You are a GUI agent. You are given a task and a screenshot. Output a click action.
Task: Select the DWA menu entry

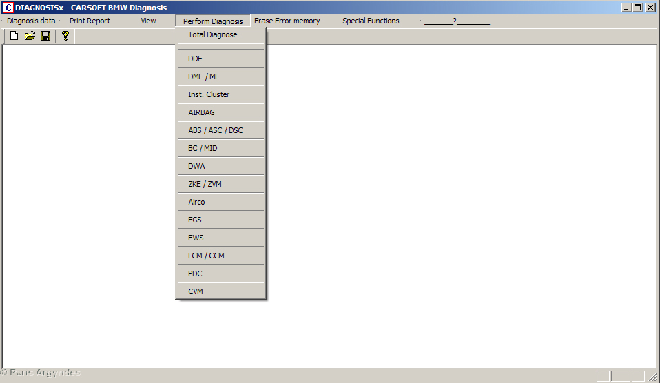point(221,166)
